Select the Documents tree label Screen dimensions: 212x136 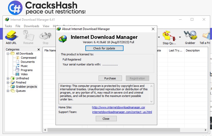tap(28, 62)
